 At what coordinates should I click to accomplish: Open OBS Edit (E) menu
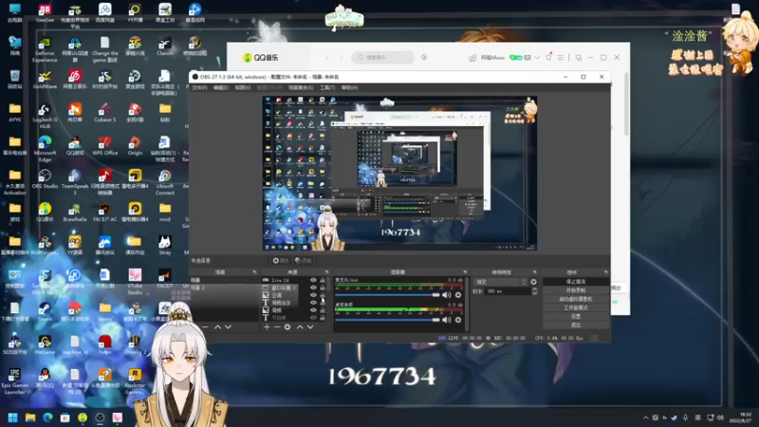click(221, 87)
